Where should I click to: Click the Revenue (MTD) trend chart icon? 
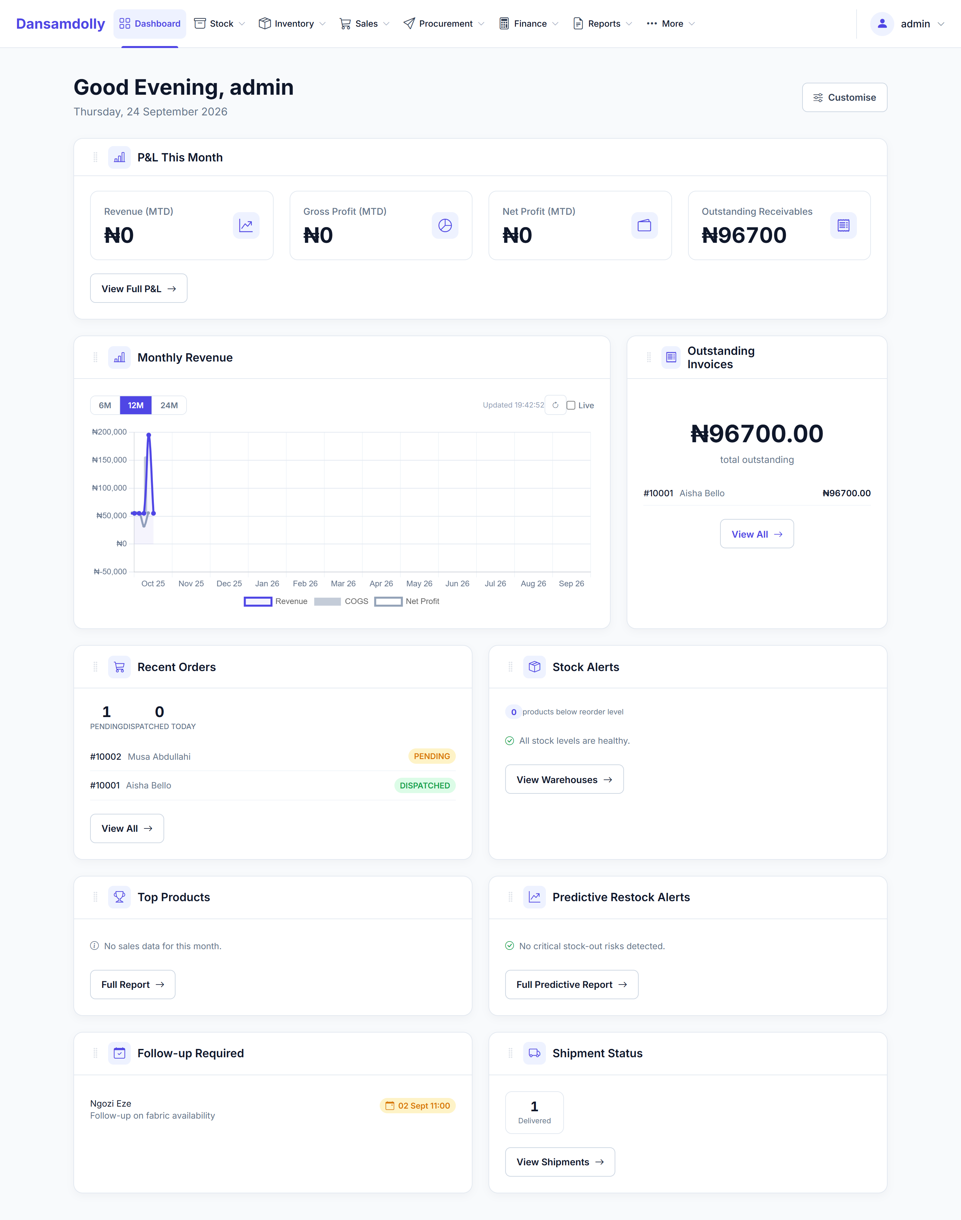pyautogui.click(x=246, y=225)
